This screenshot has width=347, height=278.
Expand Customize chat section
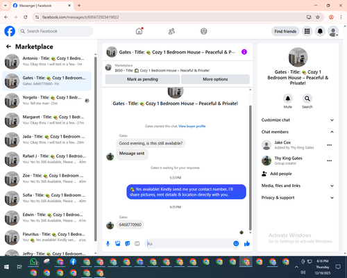[x=298, y=120]
